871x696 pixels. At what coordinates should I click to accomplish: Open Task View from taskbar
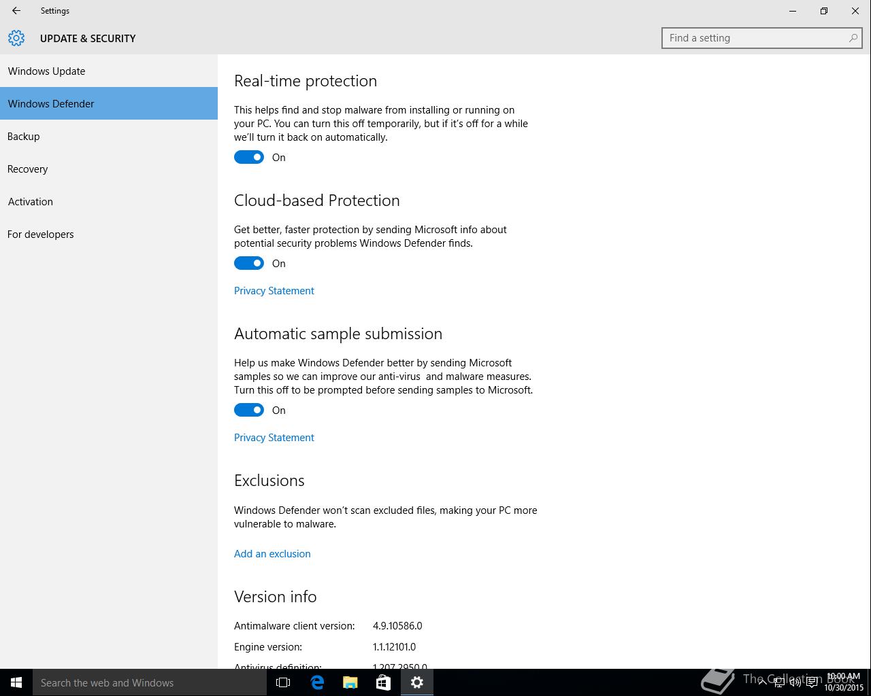point(283,682)
